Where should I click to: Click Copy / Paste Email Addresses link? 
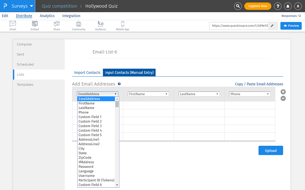(x=259, y=84)
